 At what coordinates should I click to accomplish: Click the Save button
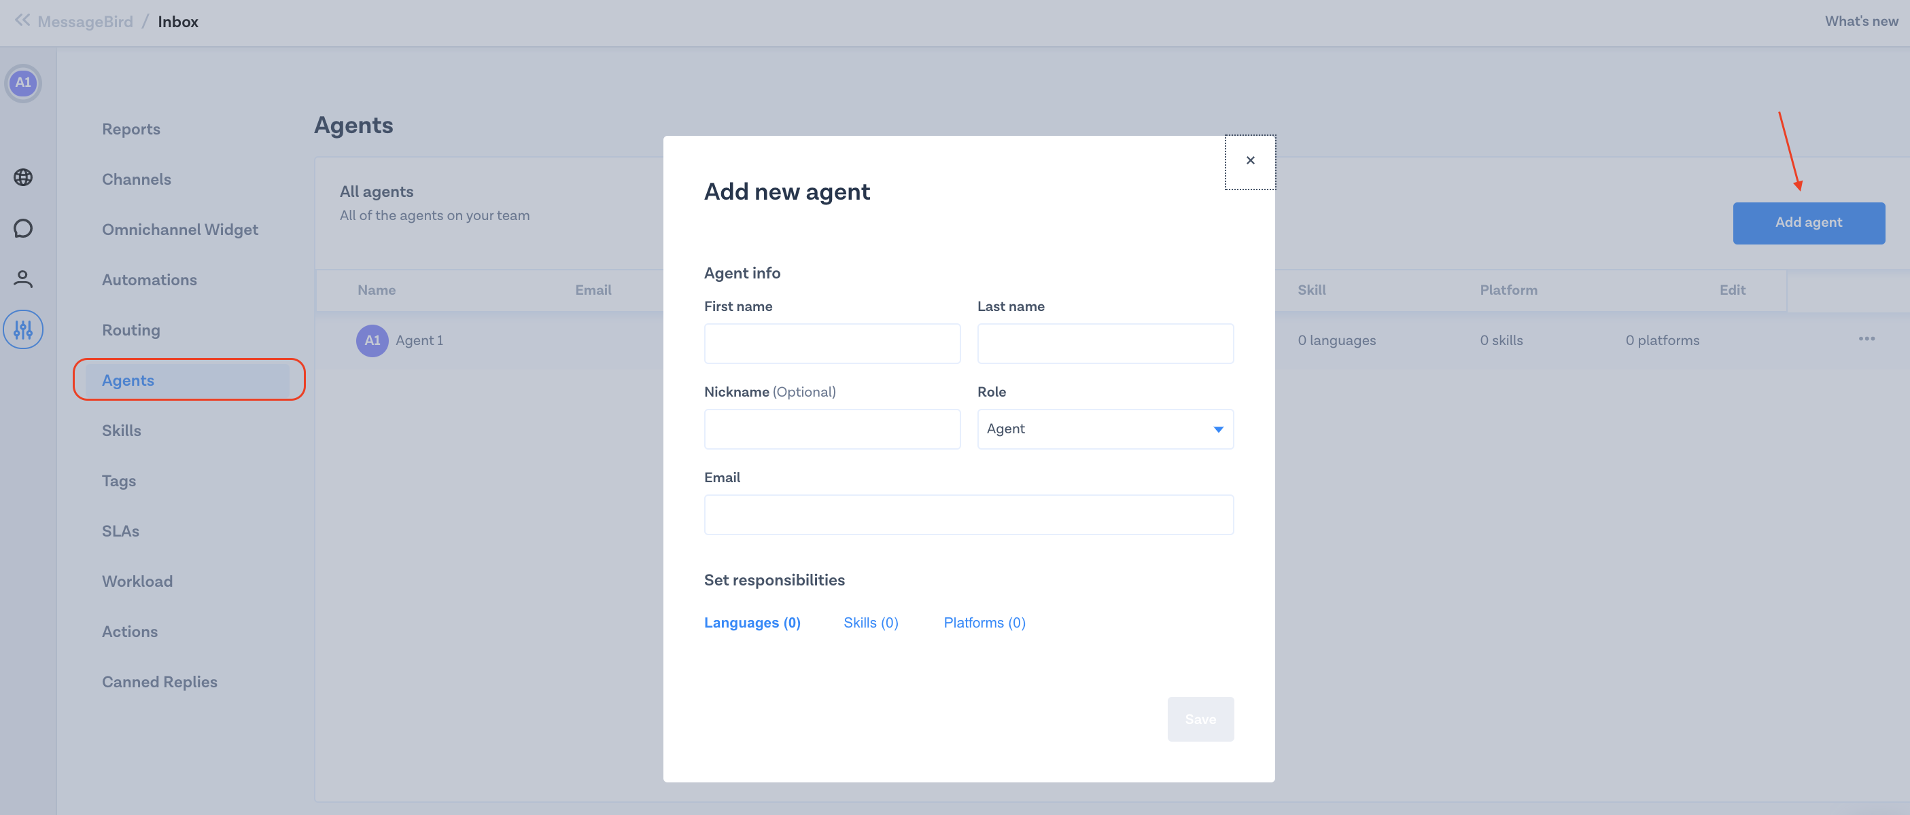[1200, 719]
